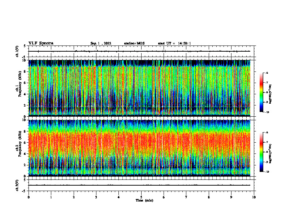Click the "7" tick on the time axis
This screenshot has width=286, height=221.
(x=186, y=197)
